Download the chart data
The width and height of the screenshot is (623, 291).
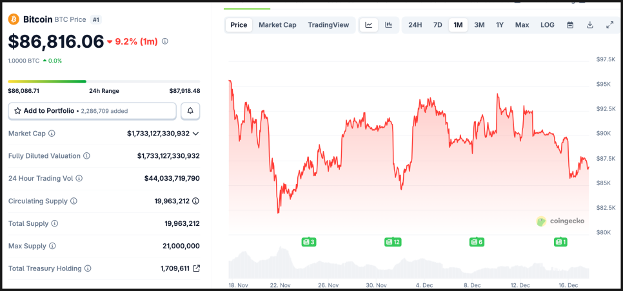click(589, 25)
